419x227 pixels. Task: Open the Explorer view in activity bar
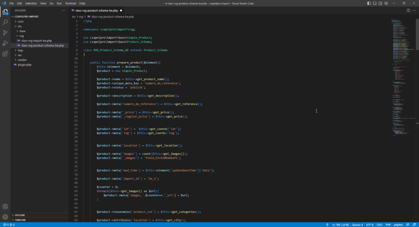[x=5, y=12]
